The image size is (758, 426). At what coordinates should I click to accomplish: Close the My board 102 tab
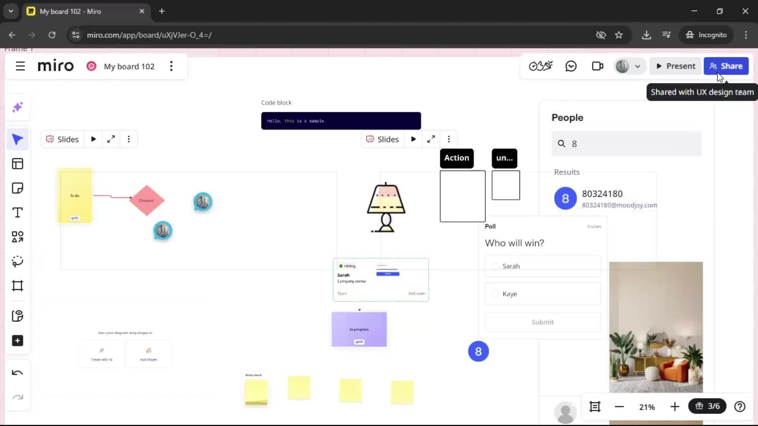point(142,11)
